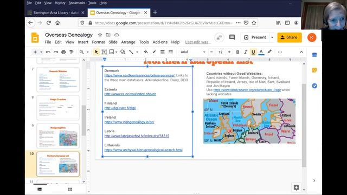
Task: Open the border dash options
Action: pos(171,52)
